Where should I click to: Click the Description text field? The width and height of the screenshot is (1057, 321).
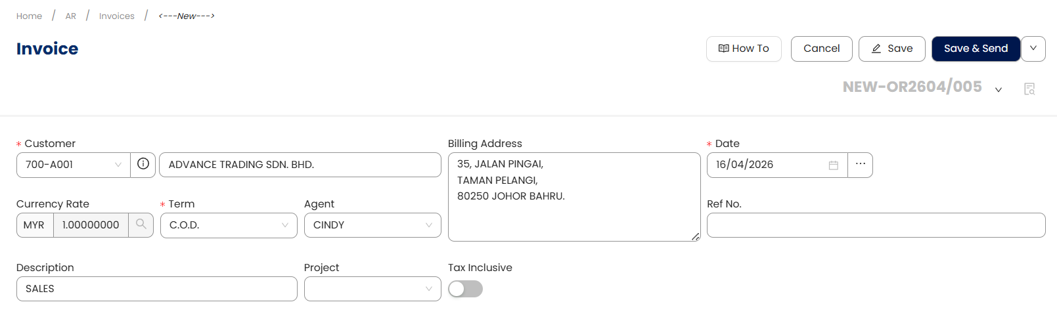coord(156,289)
